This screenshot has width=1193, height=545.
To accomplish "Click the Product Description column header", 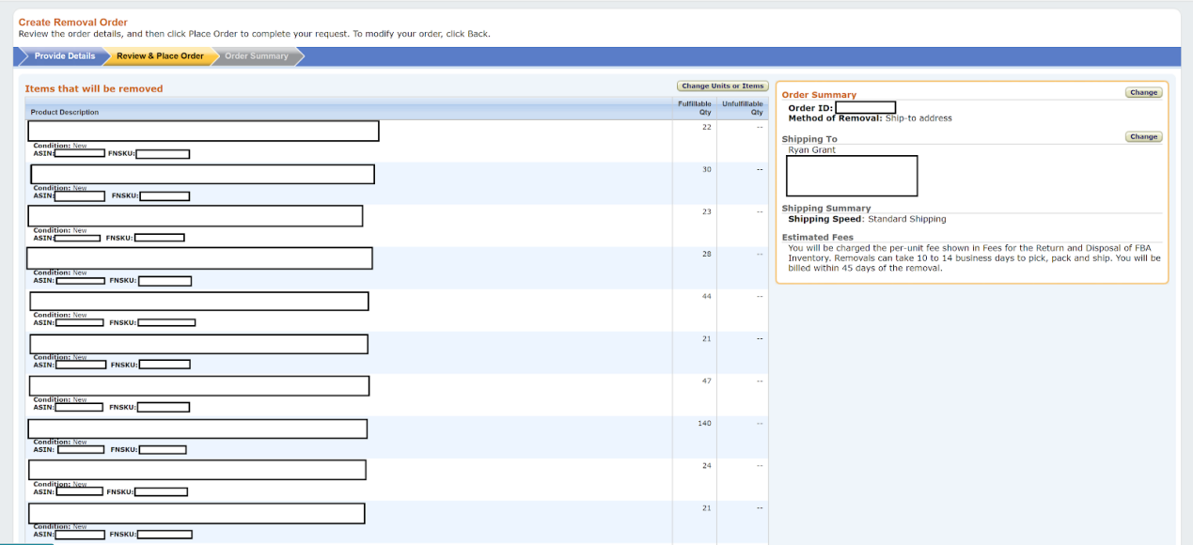I will (65, 113).
